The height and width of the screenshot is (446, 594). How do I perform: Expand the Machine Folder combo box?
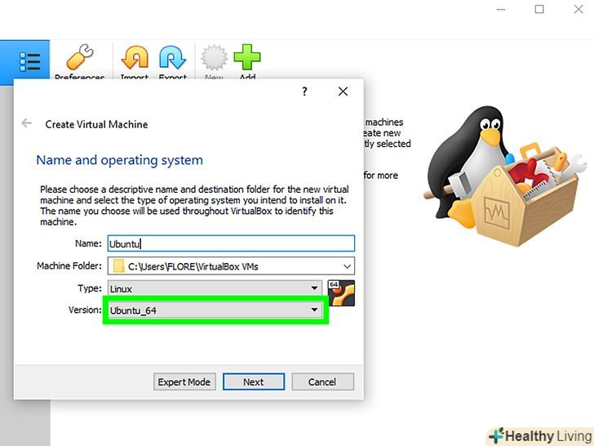(x=347, y=266)
